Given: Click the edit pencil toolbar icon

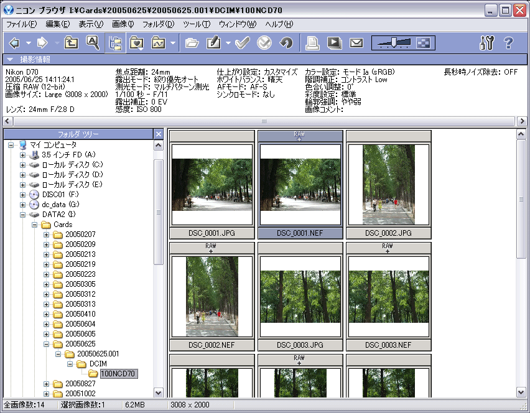Looking at the screenshot, I should click(213, 43).
